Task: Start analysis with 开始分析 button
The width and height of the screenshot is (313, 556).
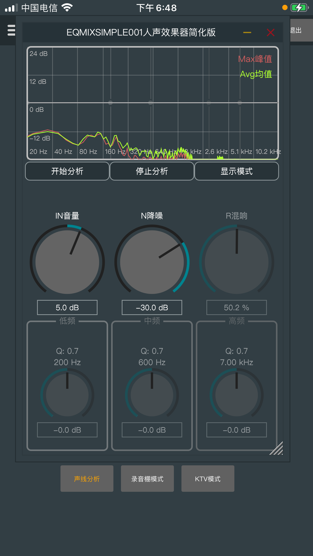Action: coord(67,171)
